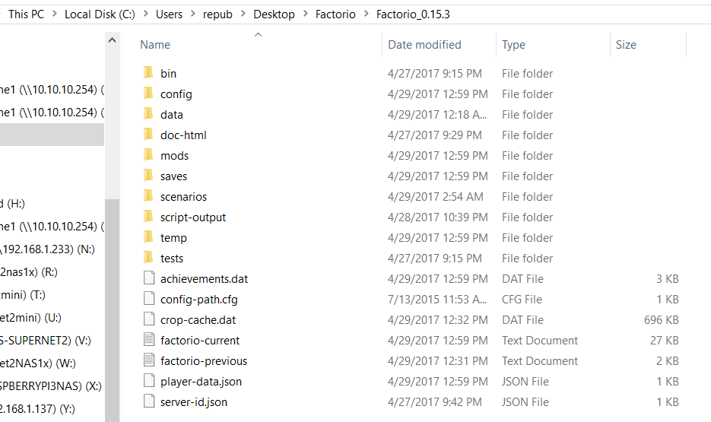The image size is (711, 422).
Task: Select the highlighted gray sidebar item
Action: coord(52,135)
